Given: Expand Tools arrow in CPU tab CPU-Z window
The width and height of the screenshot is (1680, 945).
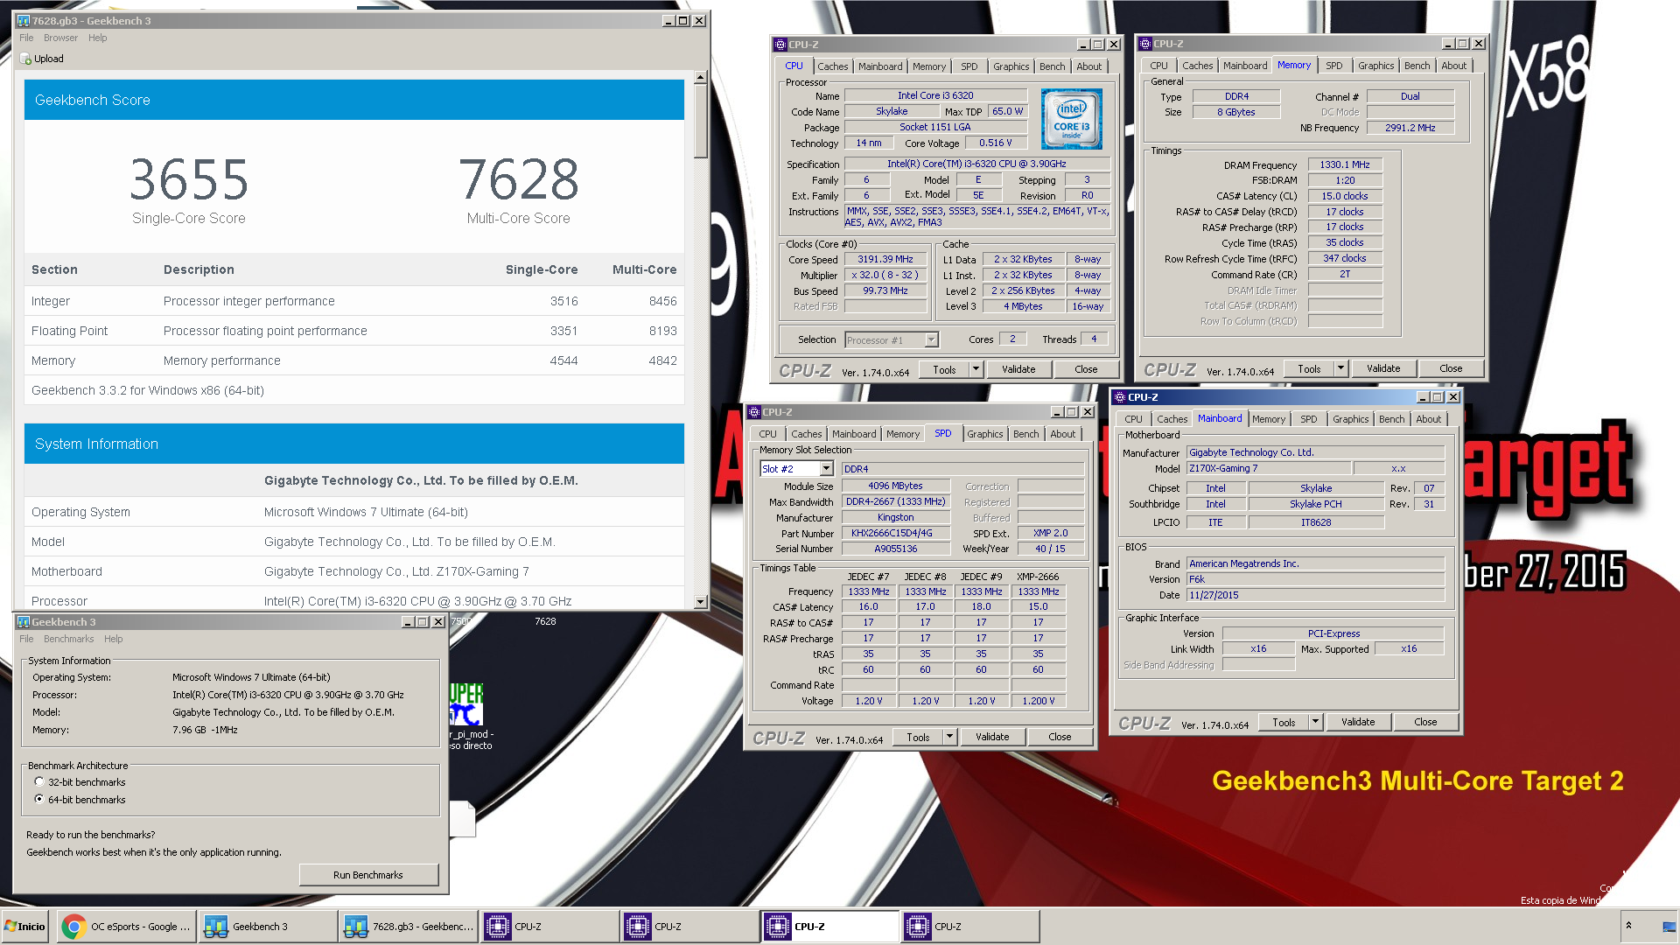Looking at the screenshot, I should point(976,370).
